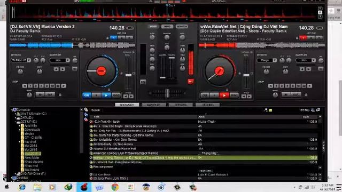Nudge pitch up on right deck

(250, 96)
